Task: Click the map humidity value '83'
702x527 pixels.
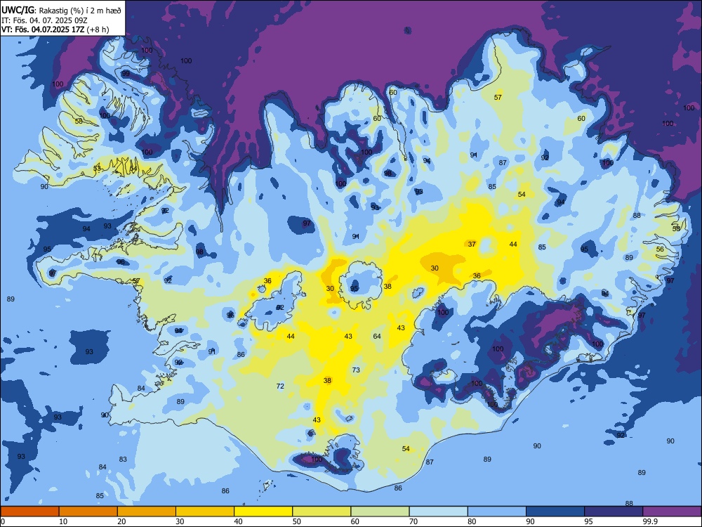Action: 123,459
